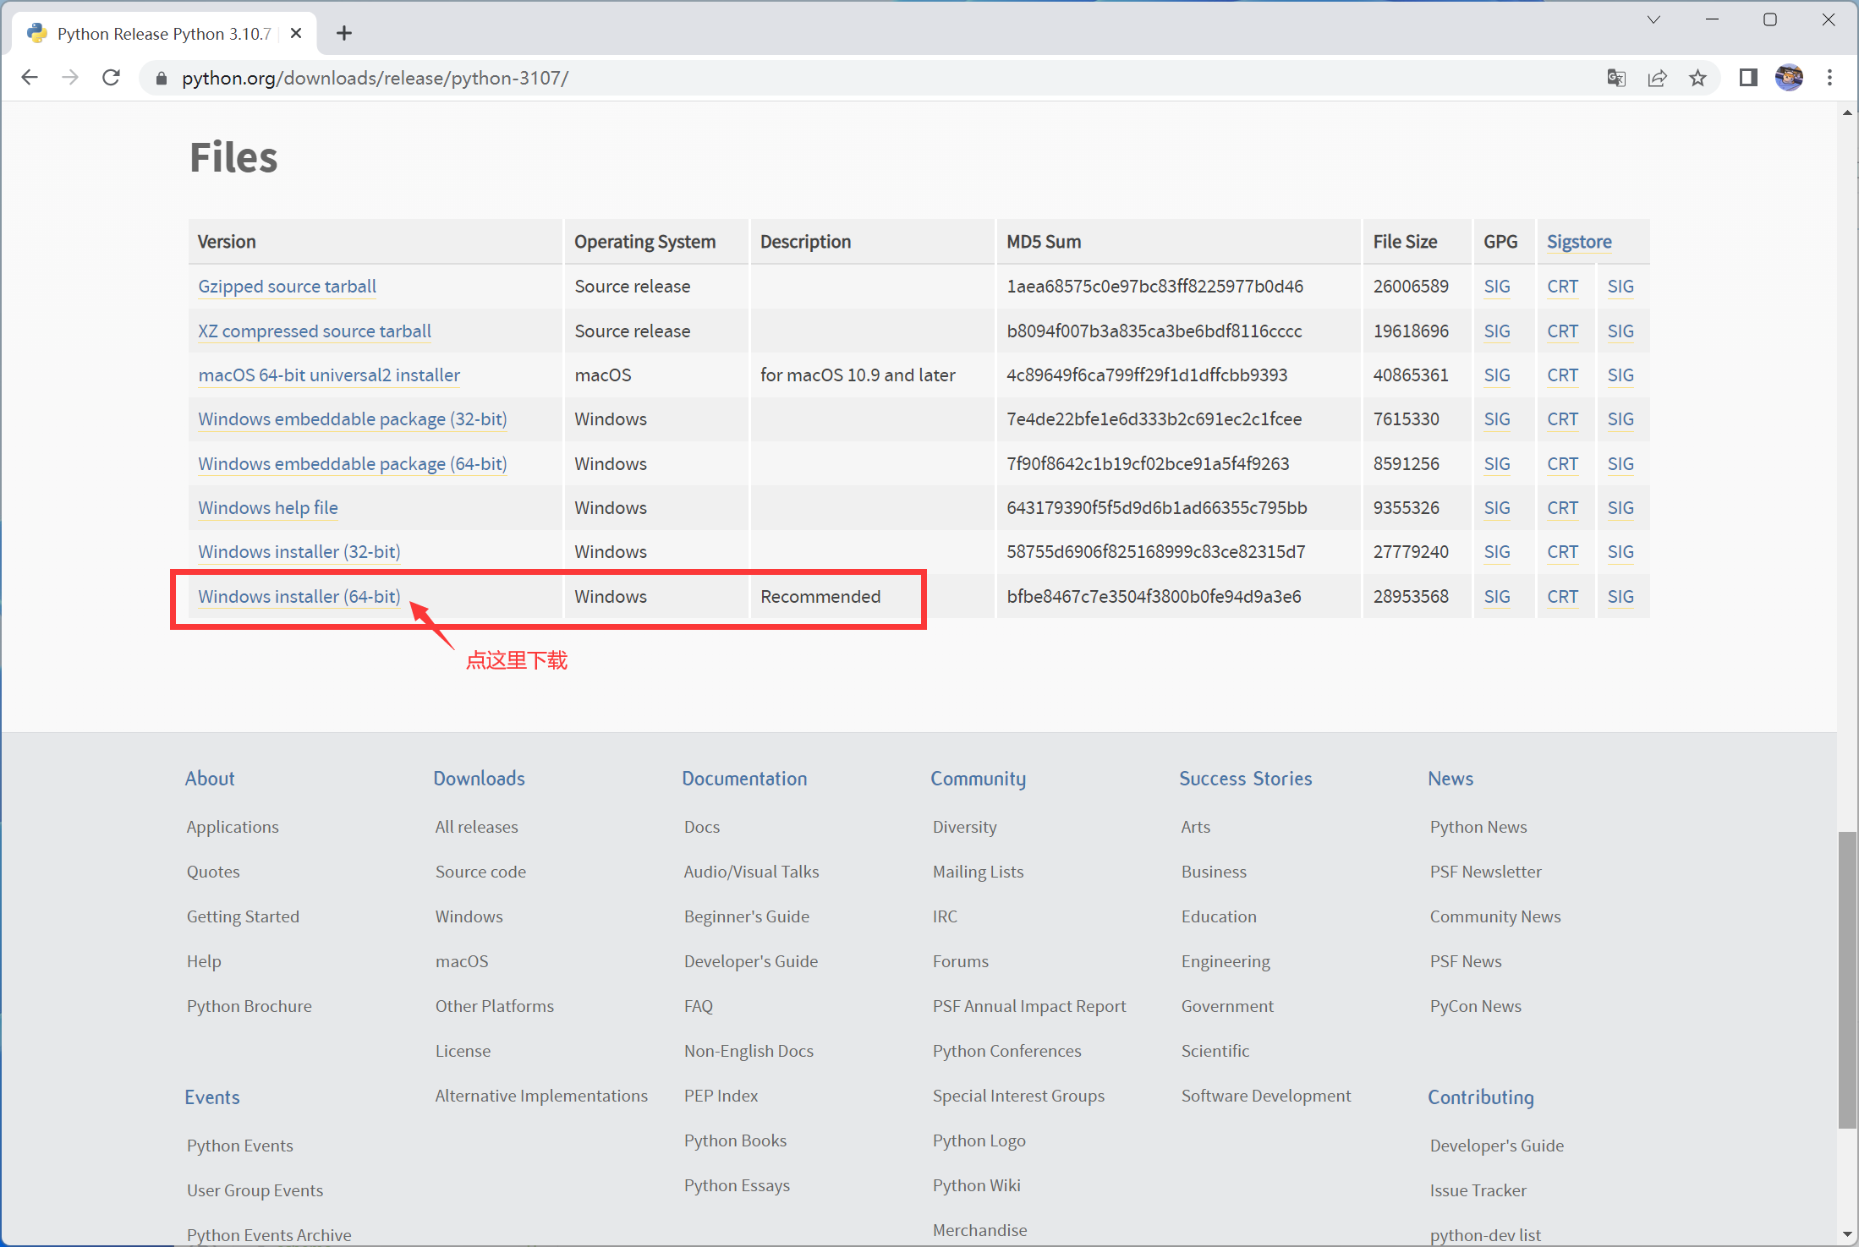Open the Source code footer link
1859x1247 pixels.
480,872
